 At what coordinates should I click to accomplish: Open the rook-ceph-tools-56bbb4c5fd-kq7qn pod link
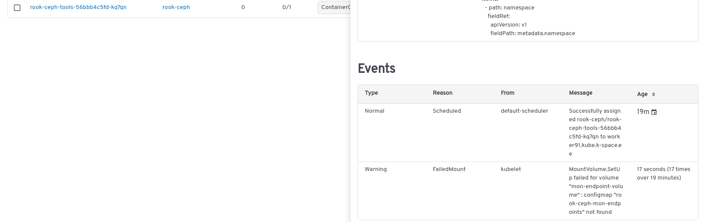click(x=78, y=7)
